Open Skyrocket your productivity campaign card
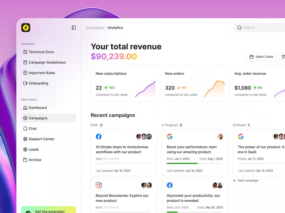This screenshot has width=285, height=213. 195,196
